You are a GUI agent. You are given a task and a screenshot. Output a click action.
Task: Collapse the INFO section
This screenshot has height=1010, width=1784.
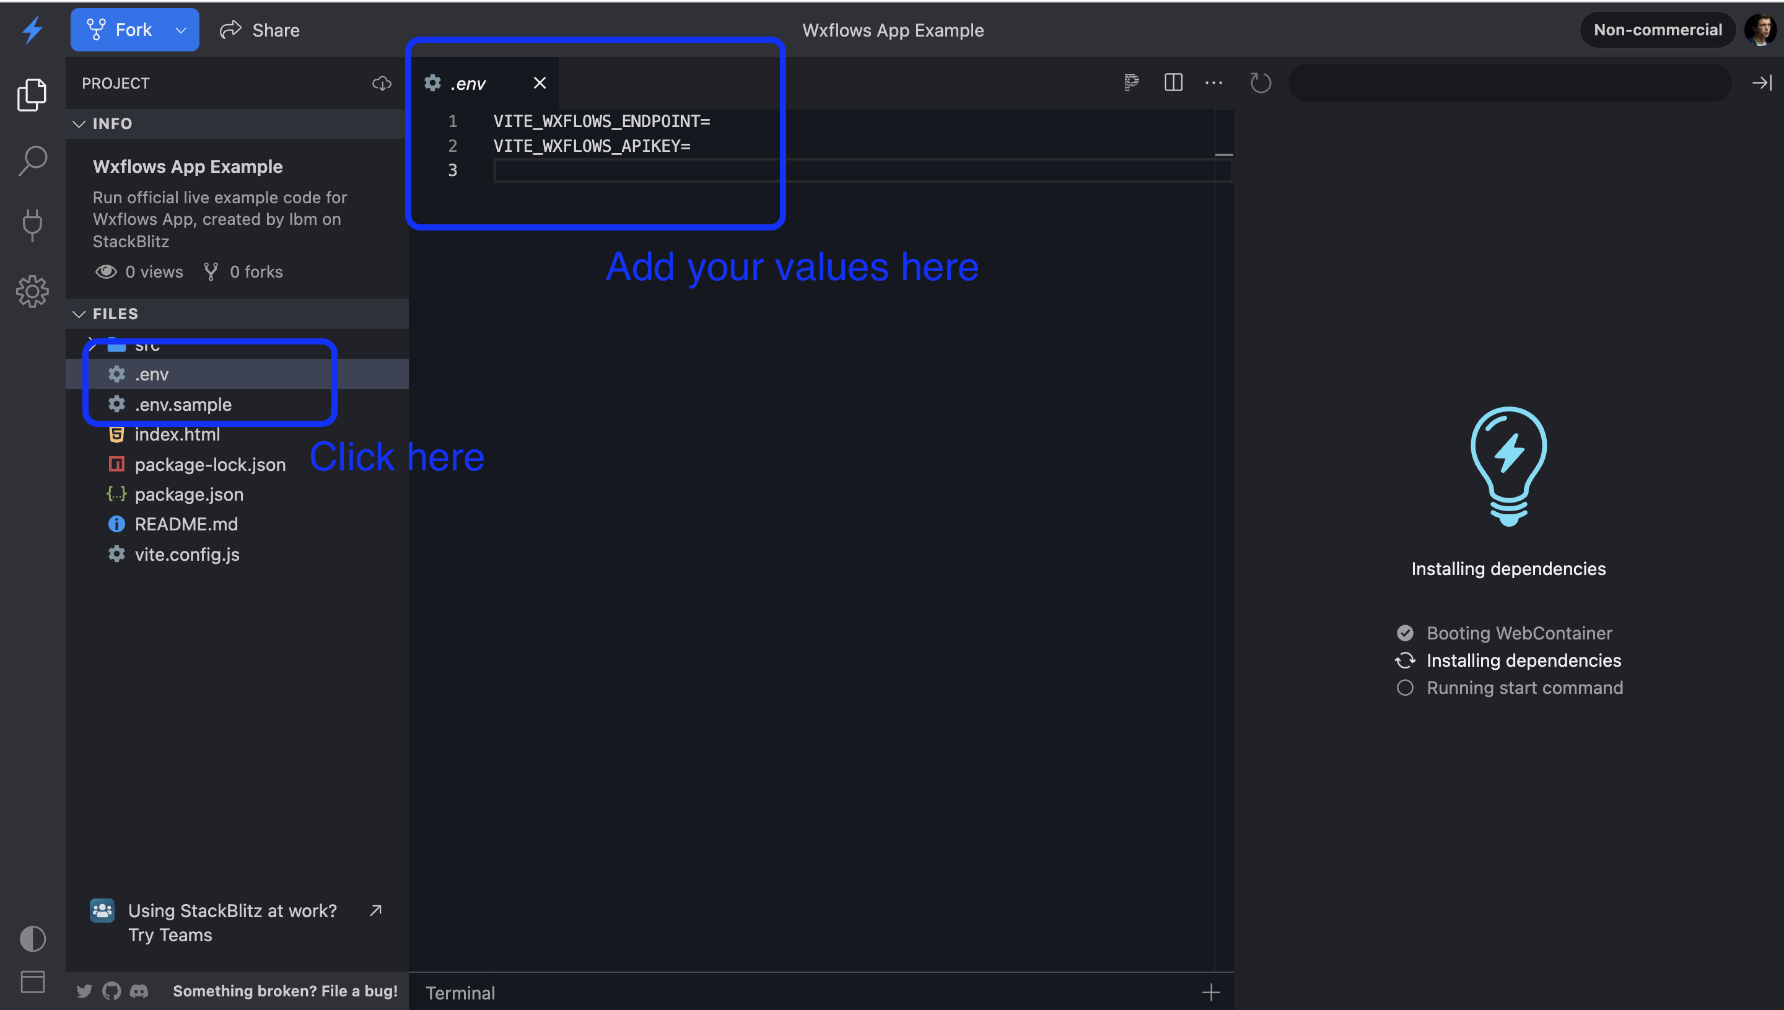[79, 123]
